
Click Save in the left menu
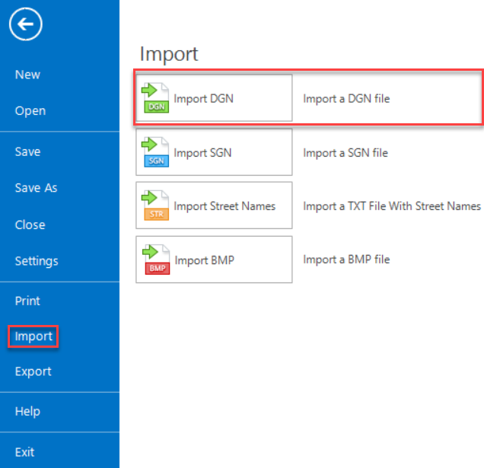(27, 151)
